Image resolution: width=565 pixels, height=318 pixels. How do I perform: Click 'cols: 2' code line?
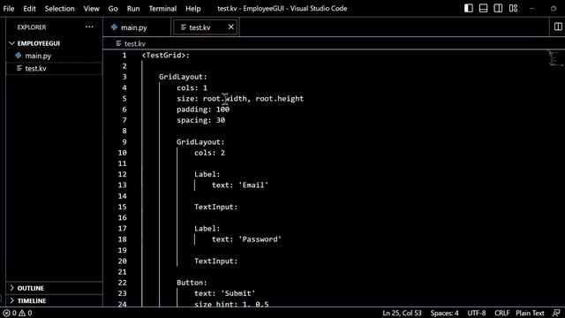tap(209, 153)
